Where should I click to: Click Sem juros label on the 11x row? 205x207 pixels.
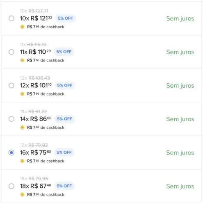[180, 52]
